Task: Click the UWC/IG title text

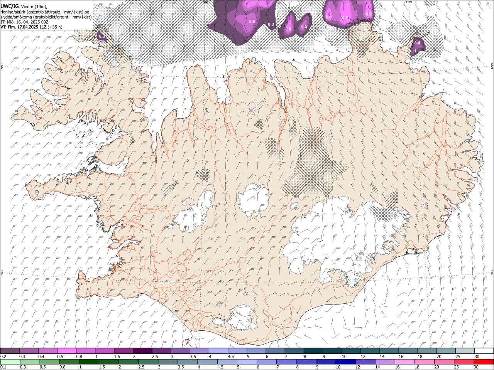Action: click(x=9, y=6)
